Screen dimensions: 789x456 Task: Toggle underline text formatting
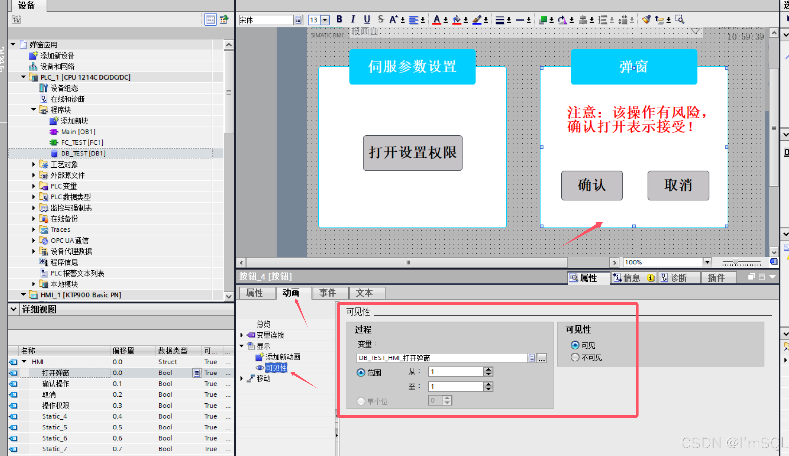(x=367, y=20)
